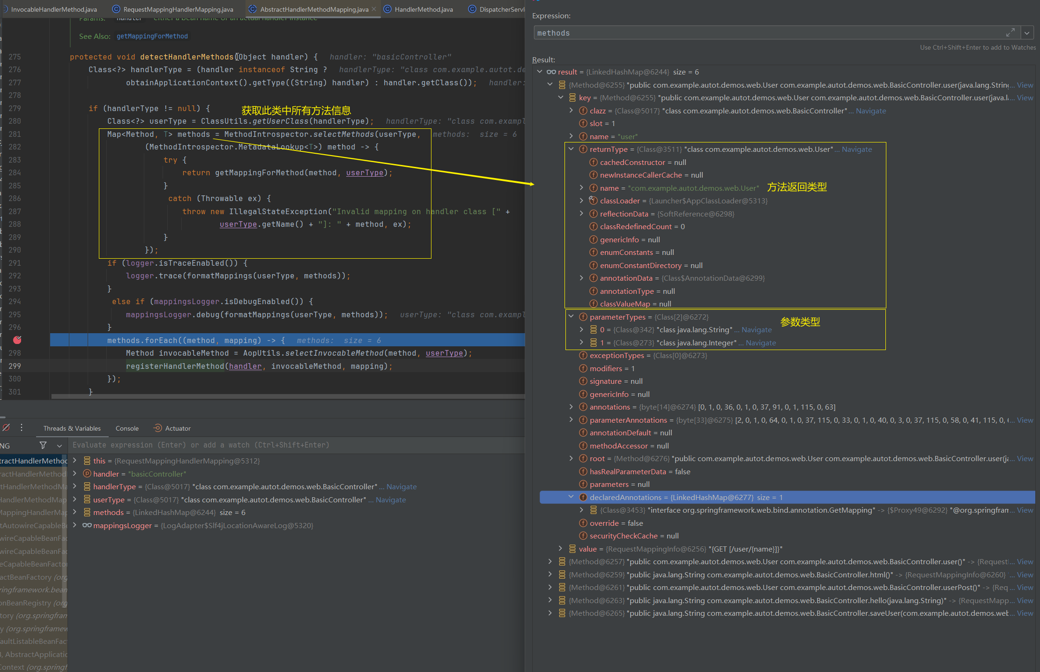
Task: Collapse the declaredAnnotations node
Action: click(x=571, y=497)
